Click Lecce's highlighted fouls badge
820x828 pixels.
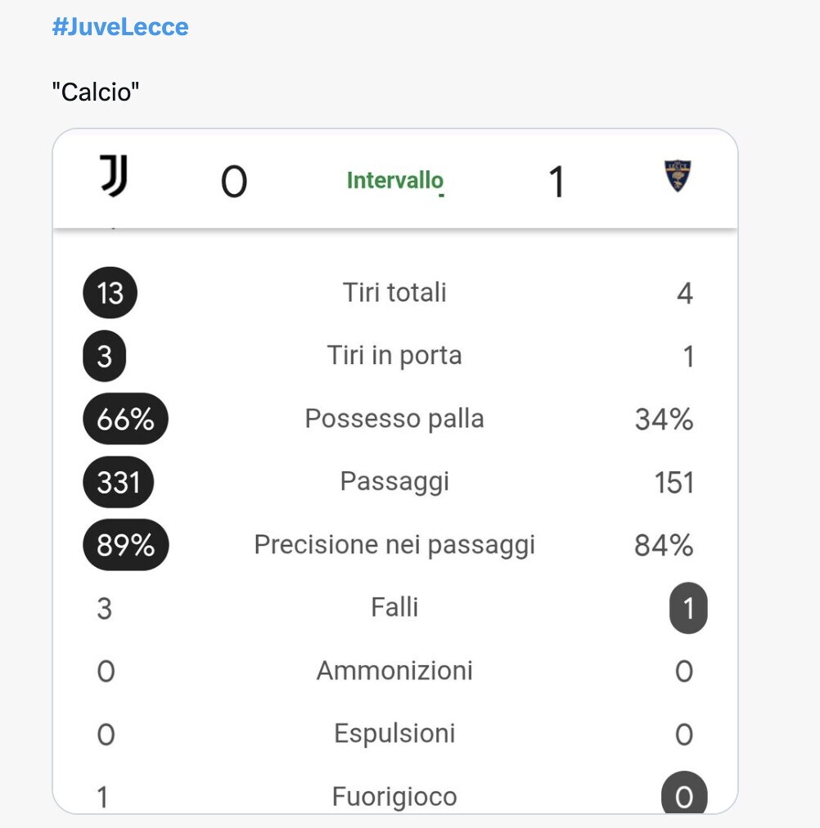[687, 608]
